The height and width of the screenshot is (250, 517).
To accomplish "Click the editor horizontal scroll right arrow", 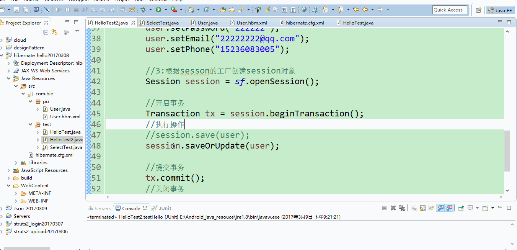I will 501,197.
